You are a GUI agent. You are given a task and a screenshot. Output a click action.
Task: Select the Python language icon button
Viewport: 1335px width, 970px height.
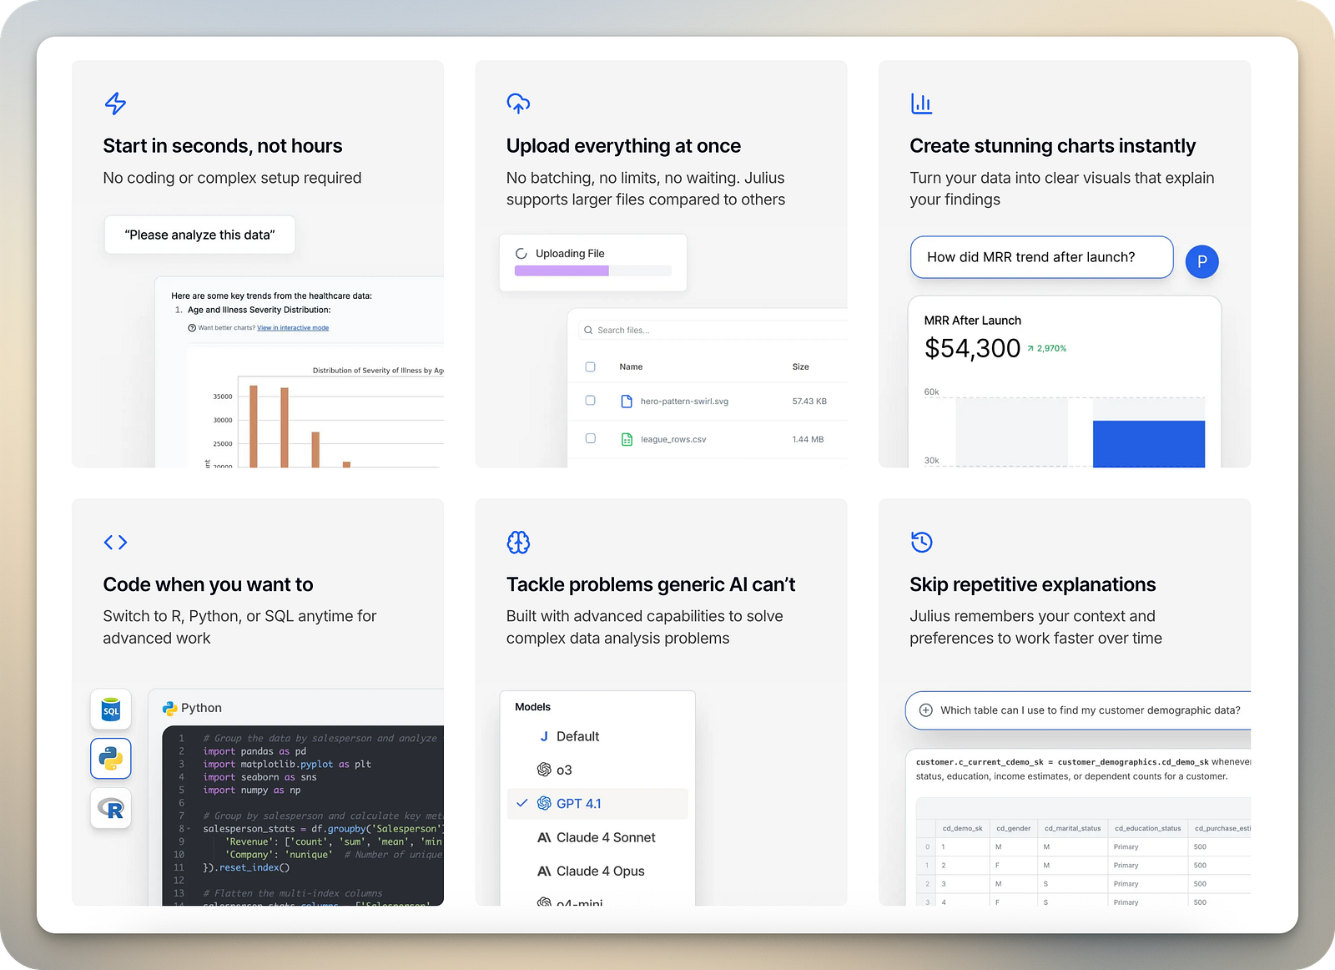coord(111,759)
